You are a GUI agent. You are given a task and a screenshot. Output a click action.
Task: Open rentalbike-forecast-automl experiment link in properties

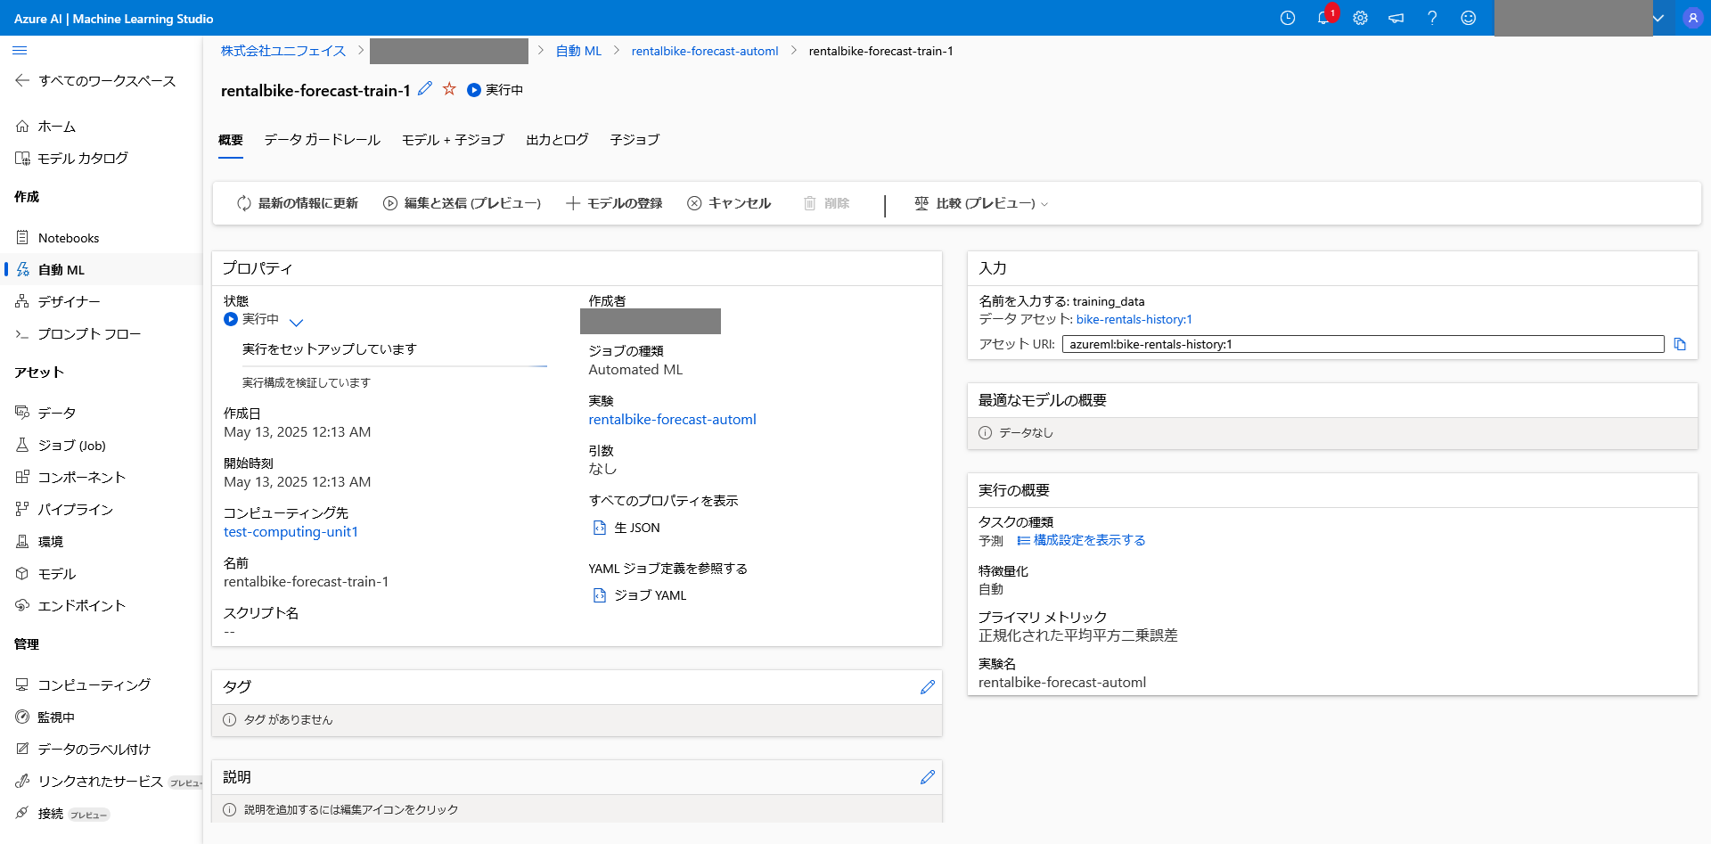tap(672, 420)
